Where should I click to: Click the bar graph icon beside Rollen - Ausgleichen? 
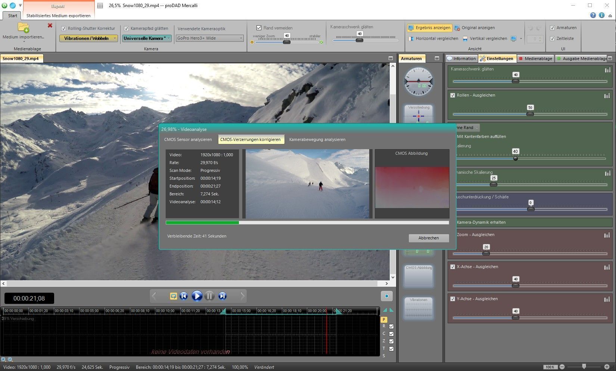pos(607,95)
